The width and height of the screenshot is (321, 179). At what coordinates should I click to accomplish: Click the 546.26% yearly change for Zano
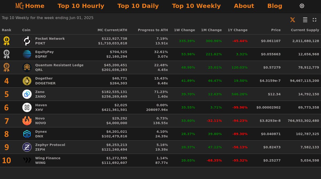pyautogui.click(x=239, y=94)
